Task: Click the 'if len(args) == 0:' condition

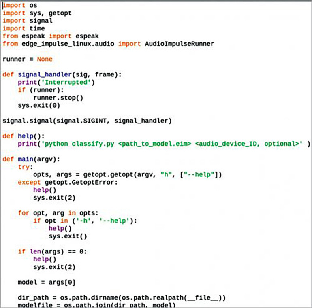Action: (52, 251)
